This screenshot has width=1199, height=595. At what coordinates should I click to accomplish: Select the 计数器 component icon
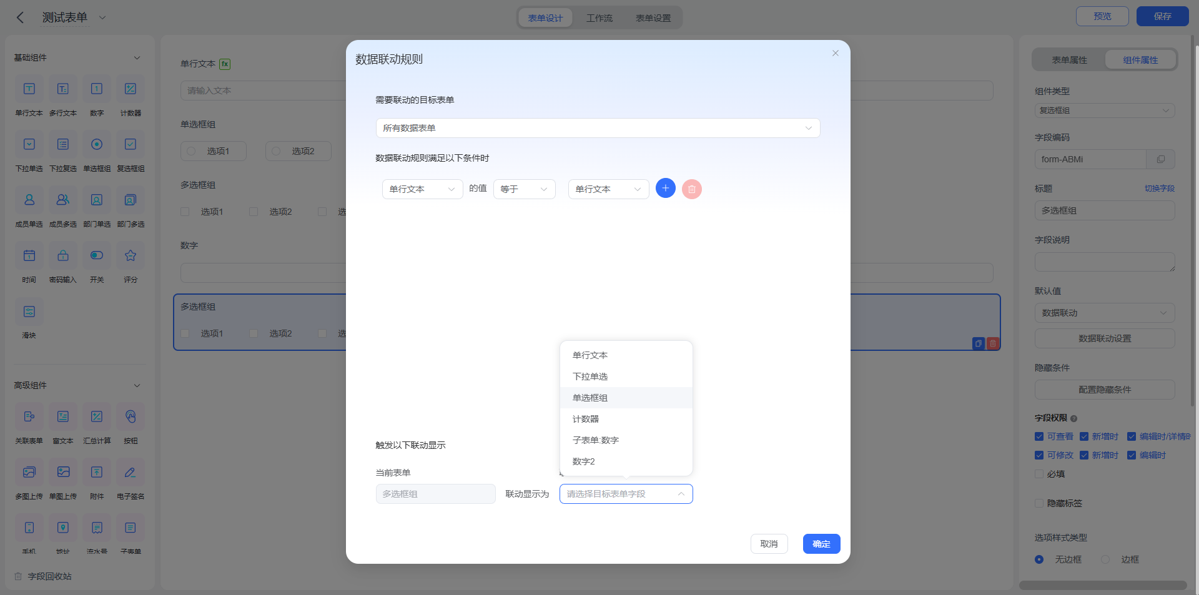(x=131, y=89)
